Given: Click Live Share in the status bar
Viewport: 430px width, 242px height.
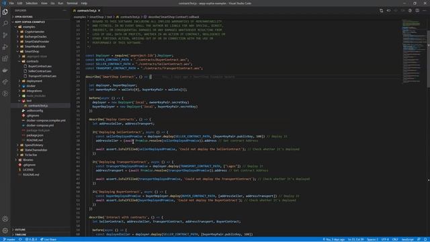Looking at the screenshot, I should (x=48, y=239).
